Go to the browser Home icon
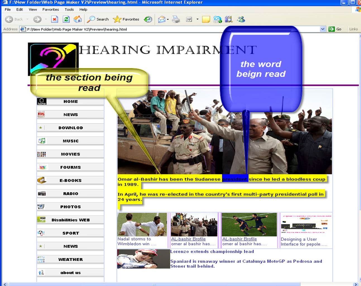The image size is (361, 286). 78,19
